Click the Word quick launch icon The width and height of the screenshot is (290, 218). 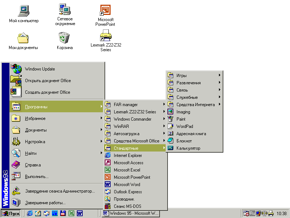pyautogui.click(x=80, y=213)
